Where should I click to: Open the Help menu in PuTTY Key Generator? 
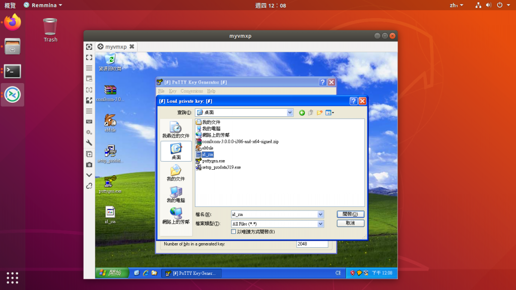pyautogui.click(x=211, y=91)
